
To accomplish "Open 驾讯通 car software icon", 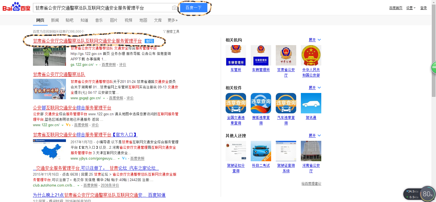I will tap(311, 103).
